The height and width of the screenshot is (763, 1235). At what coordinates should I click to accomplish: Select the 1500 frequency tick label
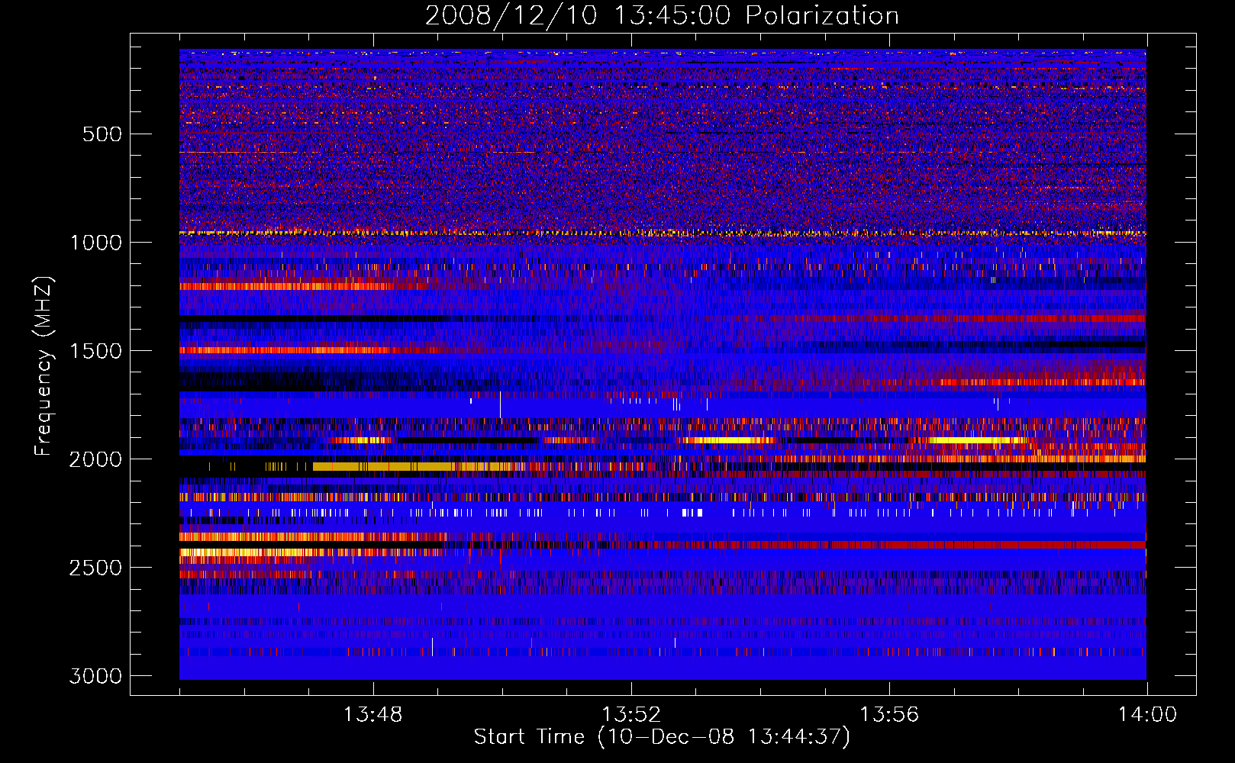[x=95, y=351]
